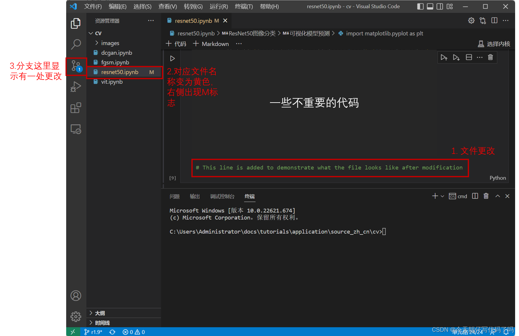Open the 终端(T) menu
The image size is (519, 336).
244,6
